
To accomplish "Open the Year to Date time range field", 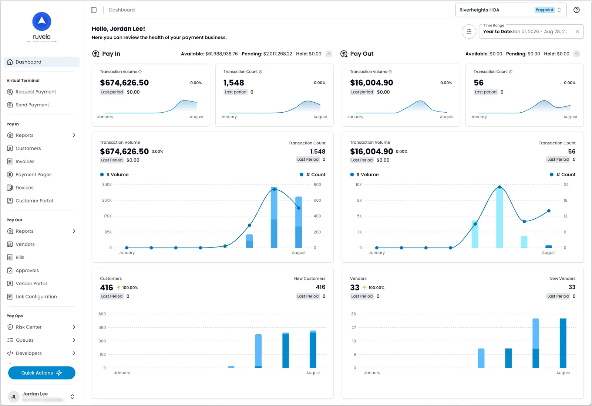I will pos(531,31).
